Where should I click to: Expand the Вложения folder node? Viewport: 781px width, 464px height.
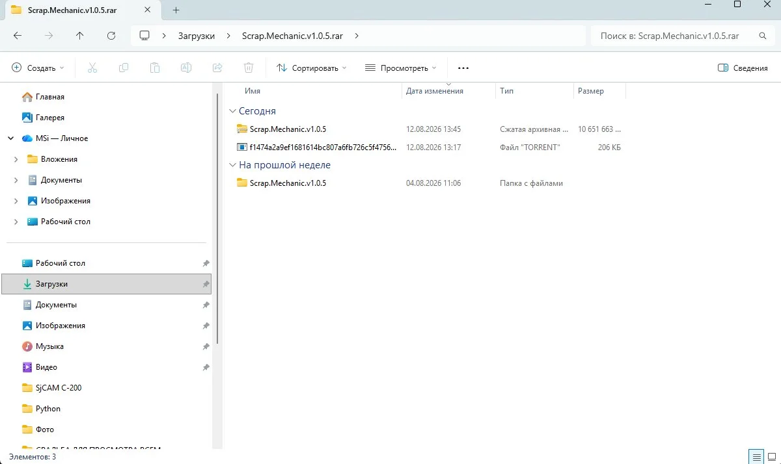pyautogui.click(x=16, y=159)
